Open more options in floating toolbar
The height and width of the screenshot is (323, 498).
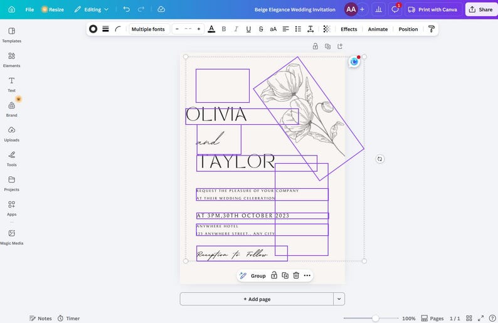tap(307, 275)
